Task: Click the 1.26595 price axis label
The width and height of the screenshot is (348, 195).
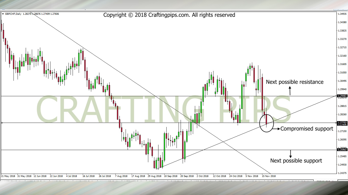Action: (343, 140)
